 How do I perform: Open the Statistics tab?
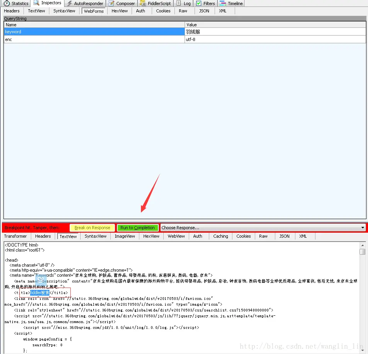point(16,3)
